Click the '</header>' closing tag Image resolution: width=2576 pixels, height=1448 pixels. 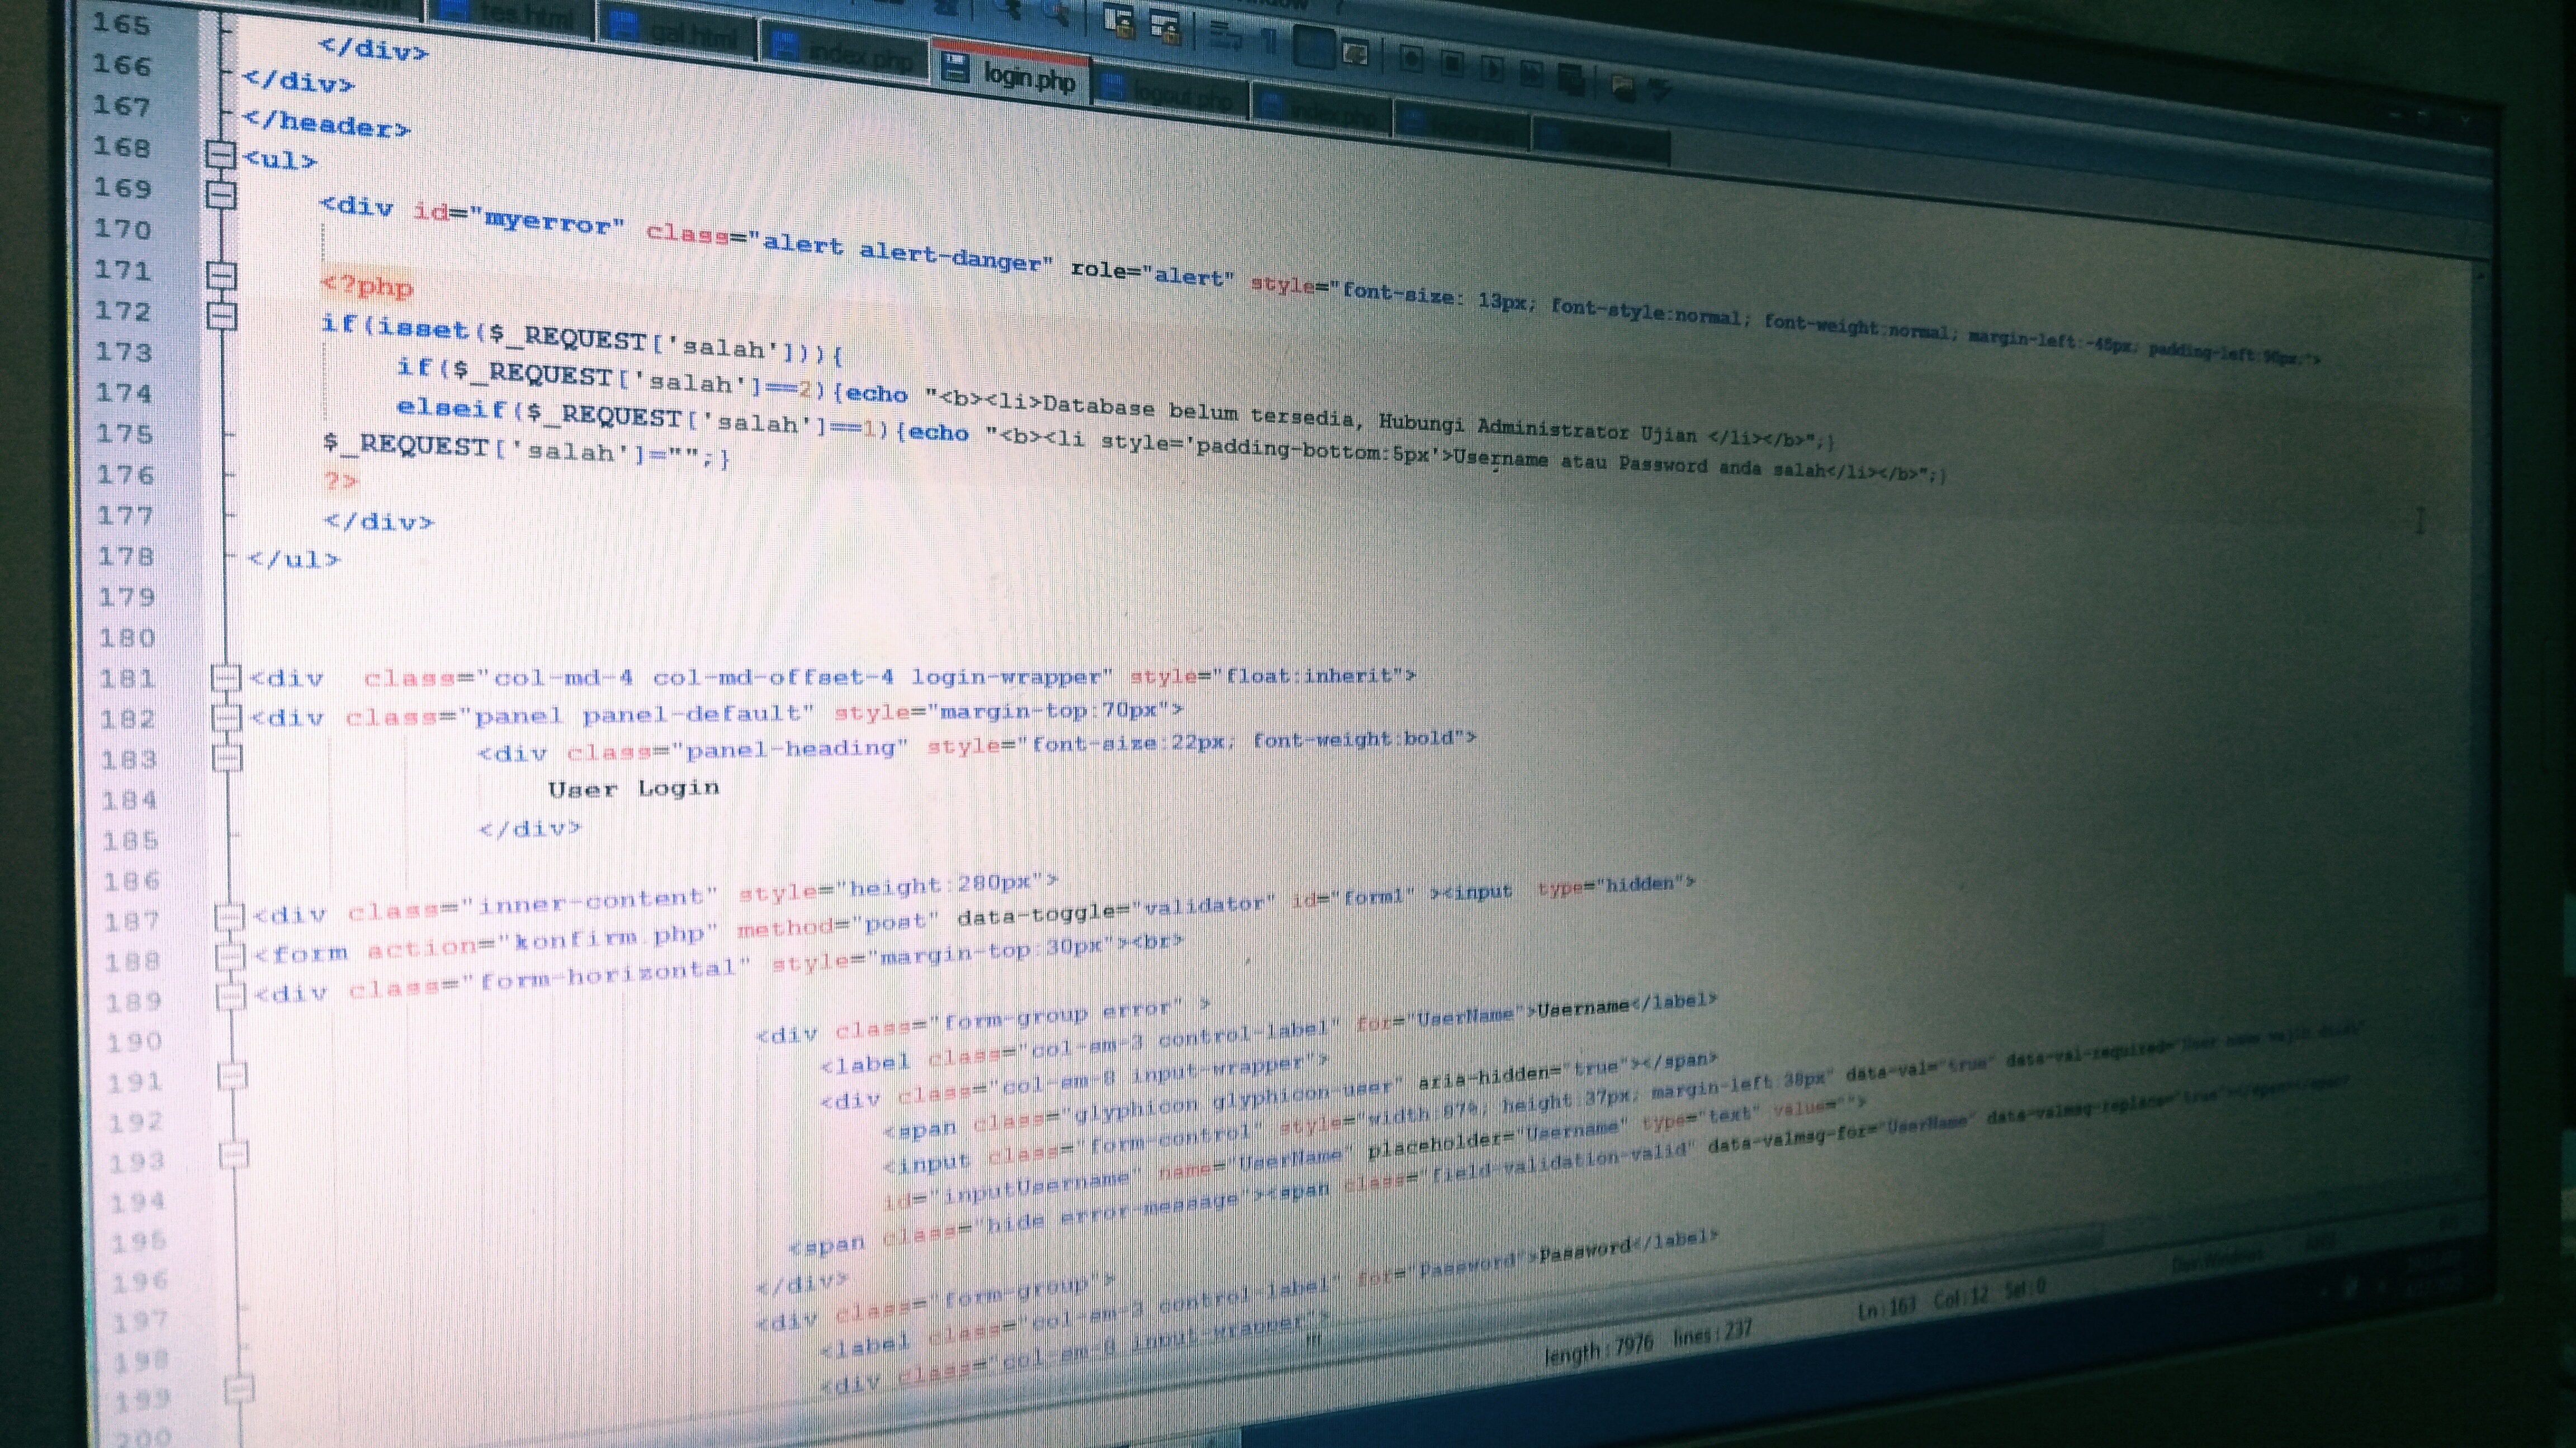tap(326, 123)
